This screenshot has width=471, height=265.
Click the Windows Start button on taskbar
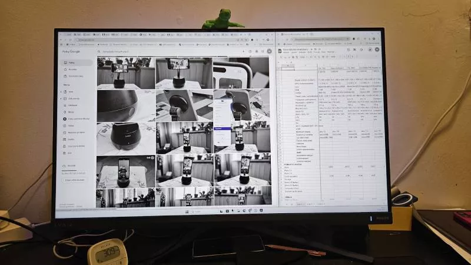186,210
